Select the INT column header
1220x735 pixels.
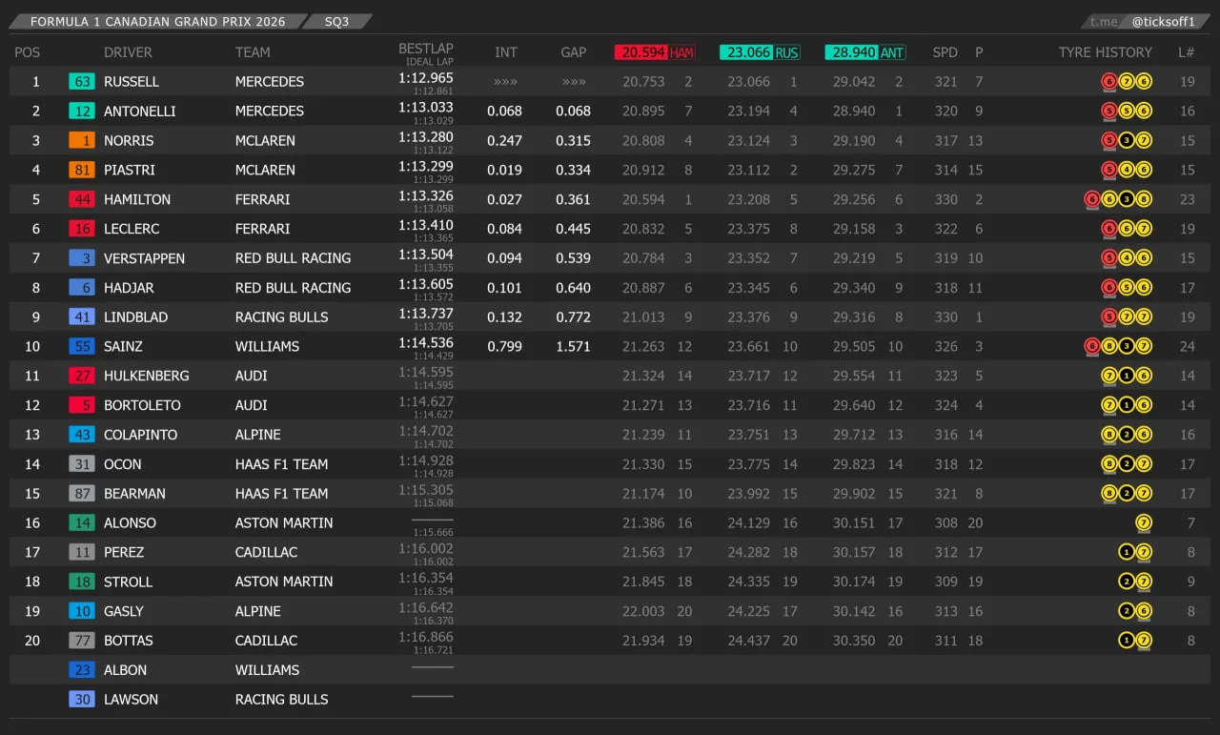(x=506, y=52)
